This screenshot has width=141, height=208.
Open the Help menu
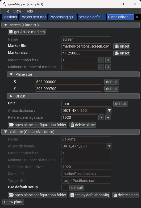(29, 11)
